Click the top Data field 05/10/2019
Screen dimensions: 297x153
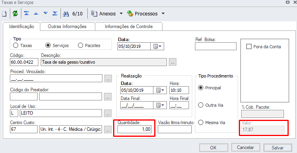[134, 46]
